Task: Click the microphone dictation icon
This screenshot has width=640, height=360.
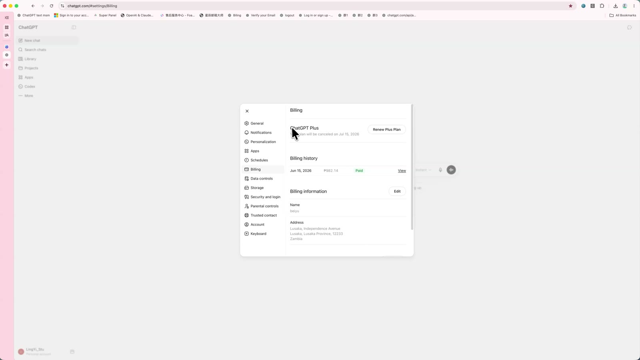Action: pos(440,170)
